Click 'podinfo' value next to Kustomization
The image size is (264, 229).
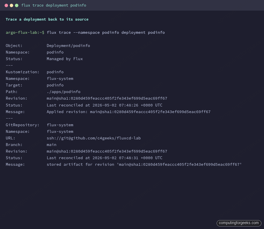55,72
